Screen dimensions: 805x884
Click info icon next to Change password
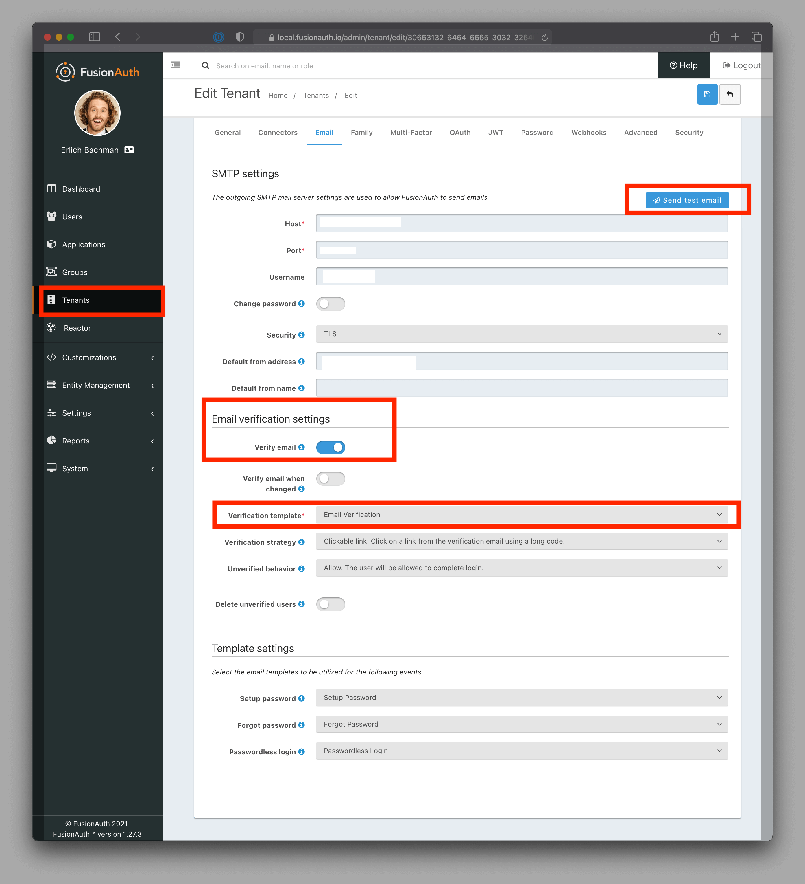click(x=301, y=303)
